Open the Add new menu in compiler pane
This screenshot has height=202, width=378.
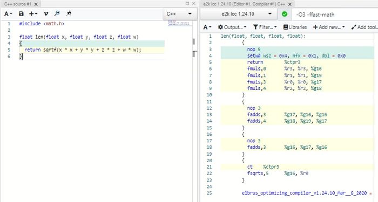(329, 27)
